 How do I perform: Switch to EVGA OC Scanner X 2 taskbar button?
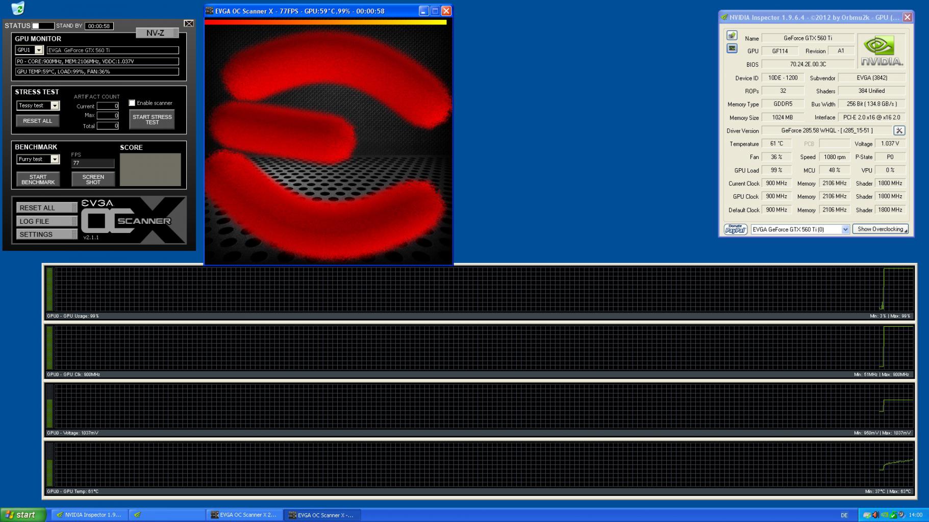pyautogui.click(x=244, y=515)
